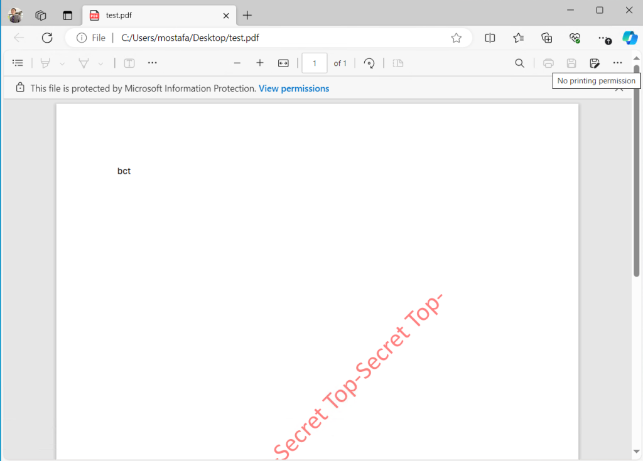643x461 pixels.
Task: Open Browser essentials heart icon
Action: (575, 38)
